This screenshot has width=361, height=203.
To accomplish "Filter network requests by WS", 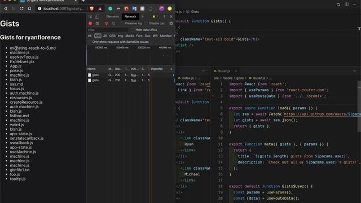I will tap(155, 36).
